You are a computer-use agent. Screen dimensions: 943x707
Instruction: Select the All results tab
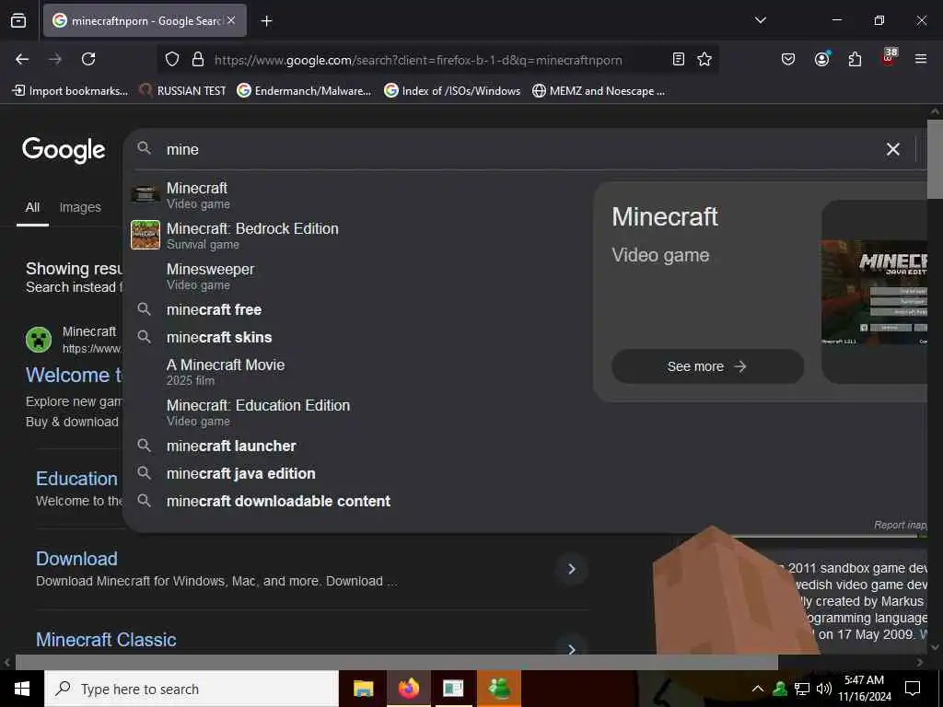(x=32, y=207)
